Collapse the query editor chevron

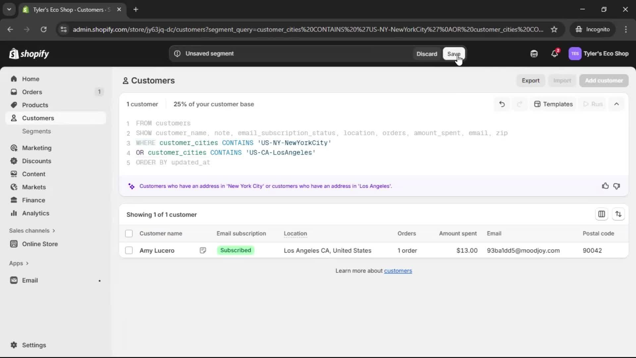click(616, 104)
